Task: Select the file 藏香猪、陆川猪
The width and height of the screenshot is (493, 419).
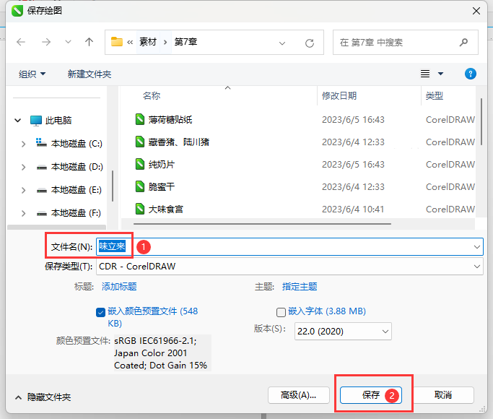Action: [x=178, y=142]
